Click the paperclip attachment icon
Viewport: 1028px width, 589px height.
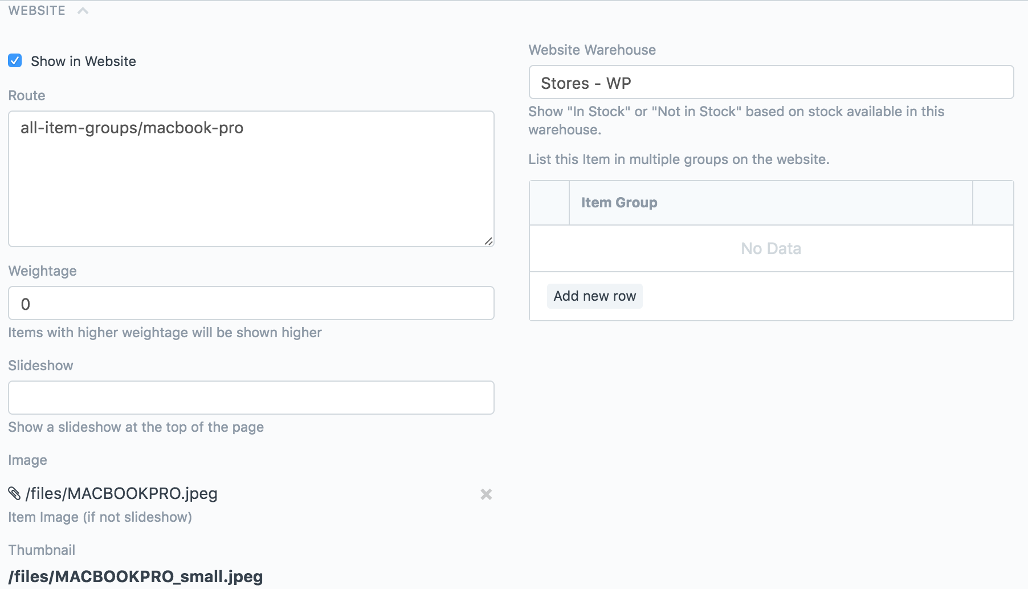click(x=14, y=493)
